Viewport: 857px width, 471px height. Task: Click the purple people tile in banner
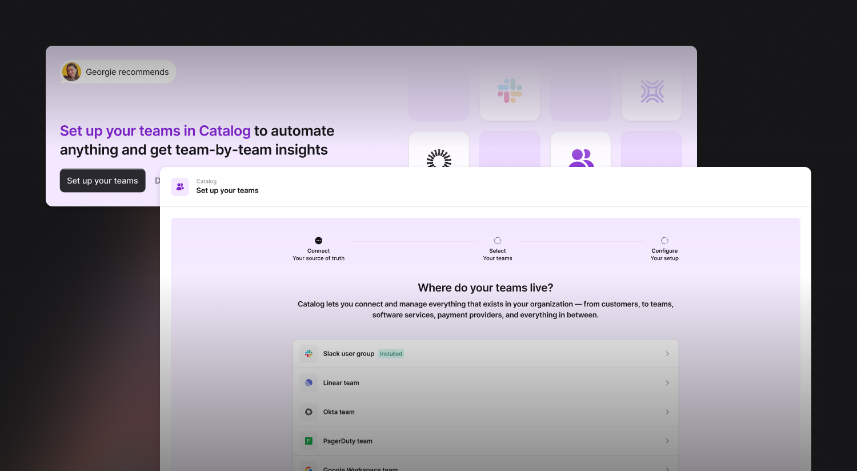[x=580, y=150]
